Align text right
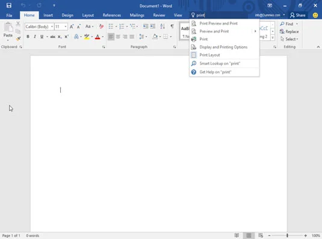322x239 pixels. (125, 37)
